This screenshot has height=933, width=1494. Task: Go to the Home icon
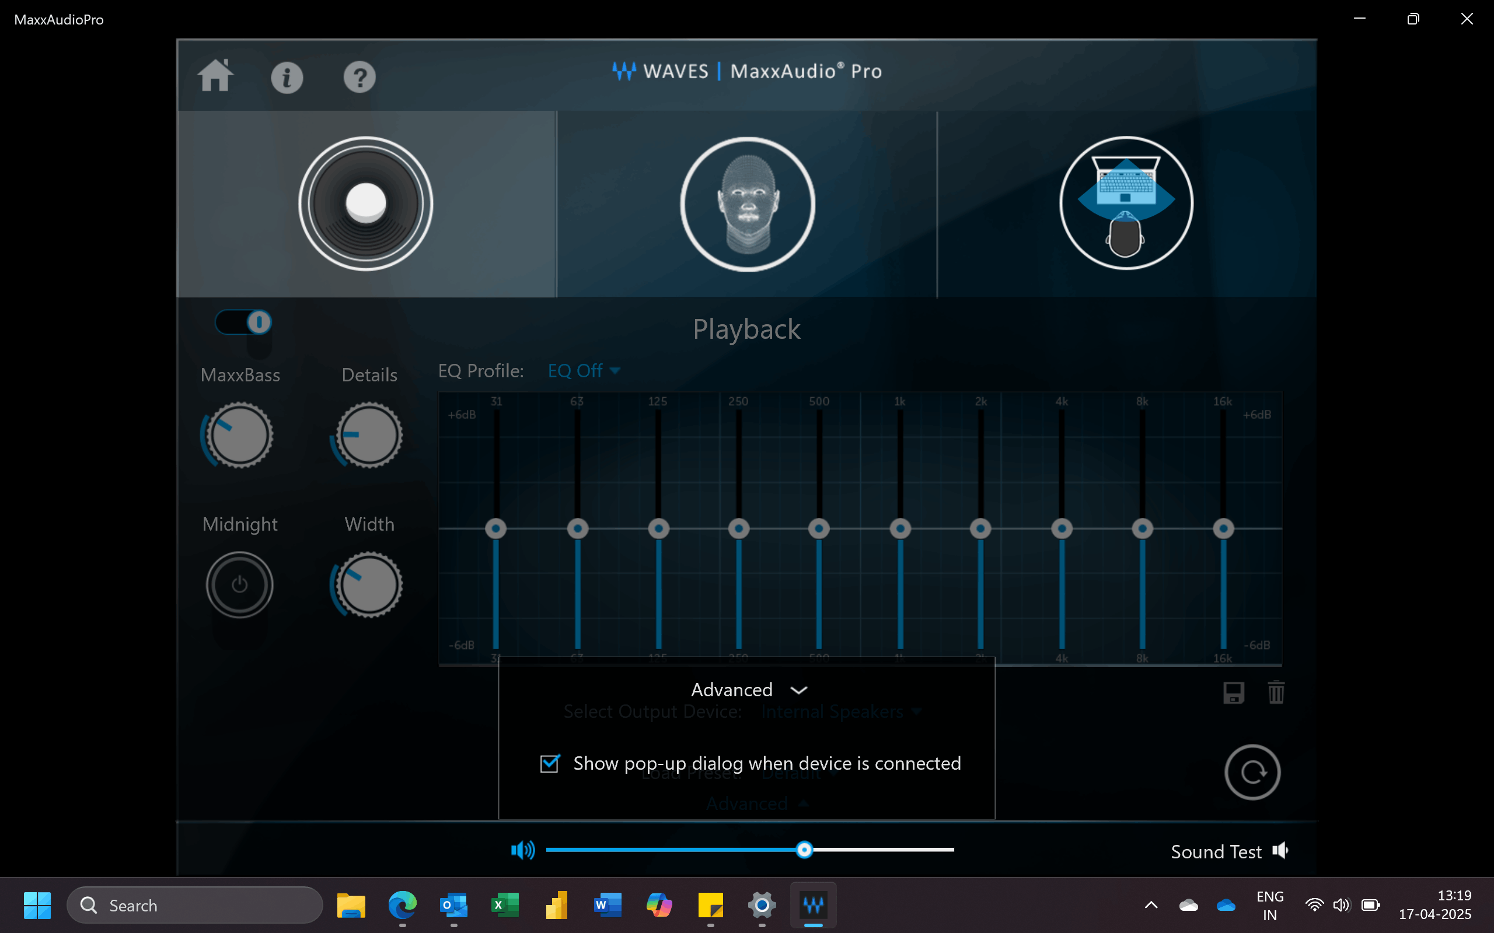(215, 76)
